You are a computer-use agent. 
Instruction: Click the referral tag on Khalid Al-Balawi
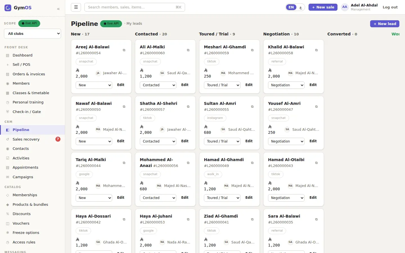(277, 62)
